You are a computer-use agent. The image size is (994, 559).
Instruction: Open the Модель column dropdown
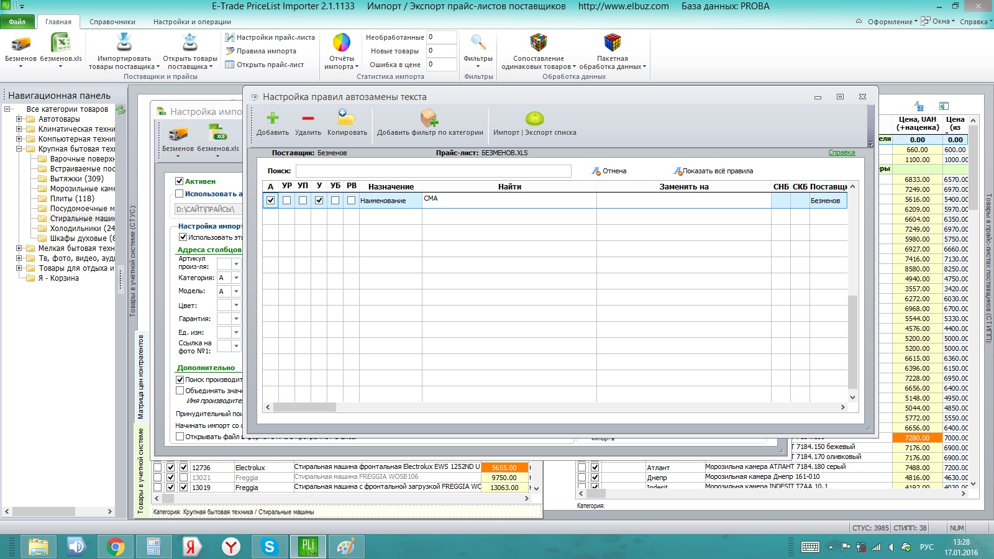236,291
